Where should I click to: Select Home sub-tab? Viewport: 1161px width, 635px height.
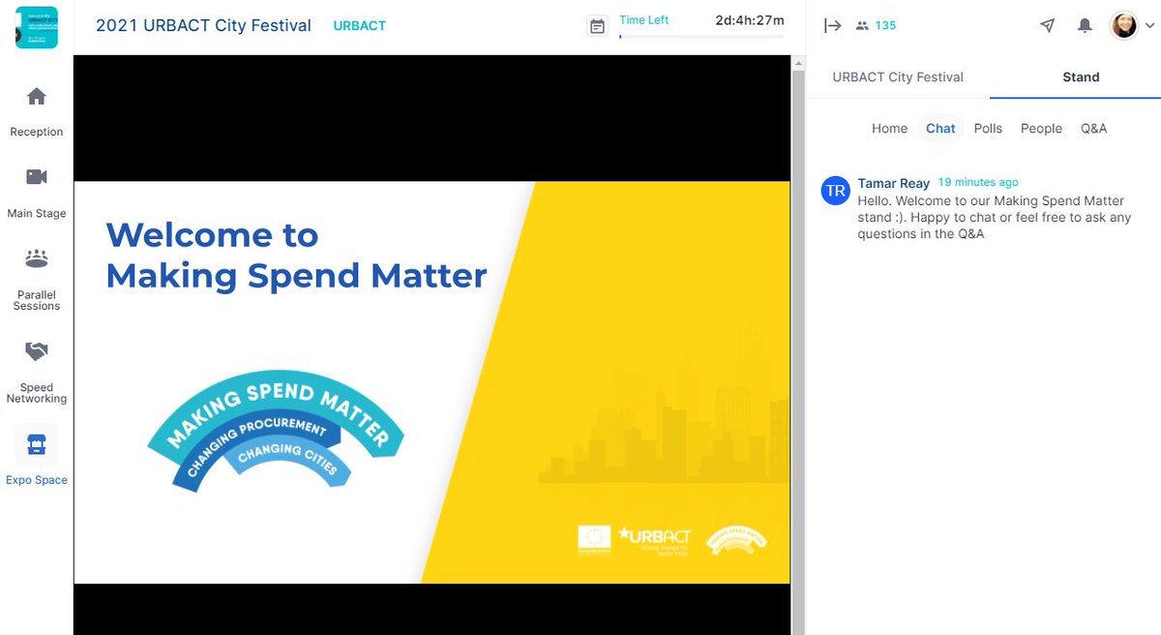(889, 128)
